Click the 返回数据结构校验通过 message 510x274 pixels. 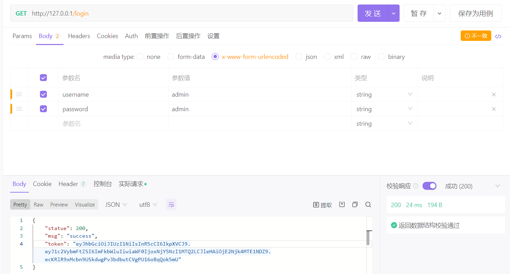[x=429, y=226]
